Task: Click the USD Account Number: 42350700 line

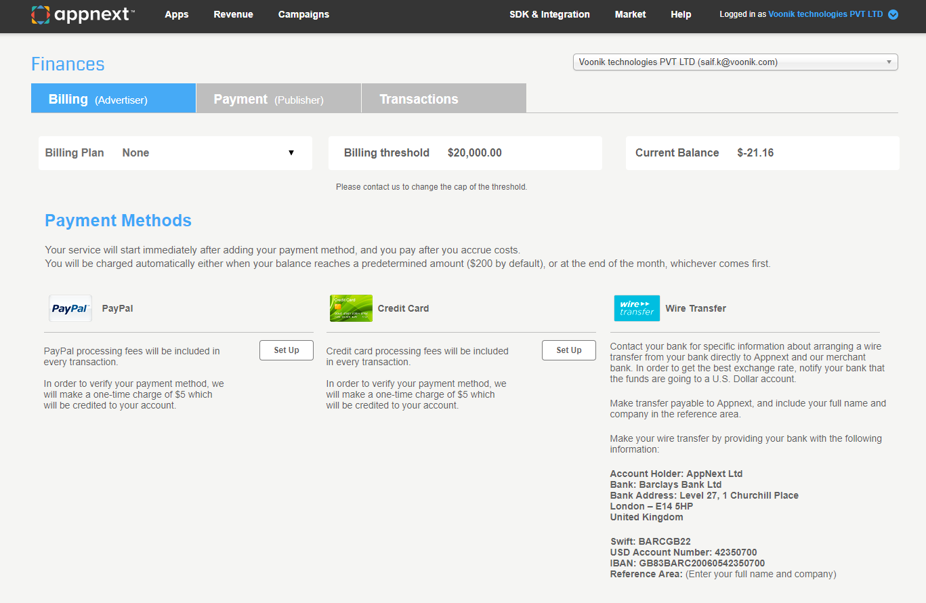Action: coord(683,552)
